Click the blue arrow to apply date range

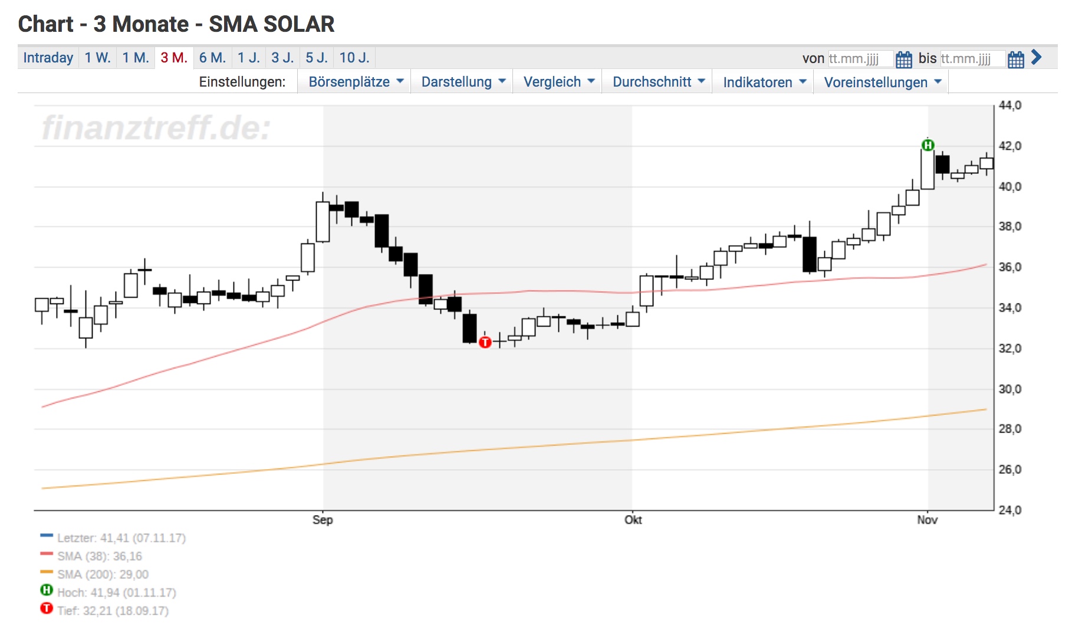pyautogui.click(x=1036, y=58)
